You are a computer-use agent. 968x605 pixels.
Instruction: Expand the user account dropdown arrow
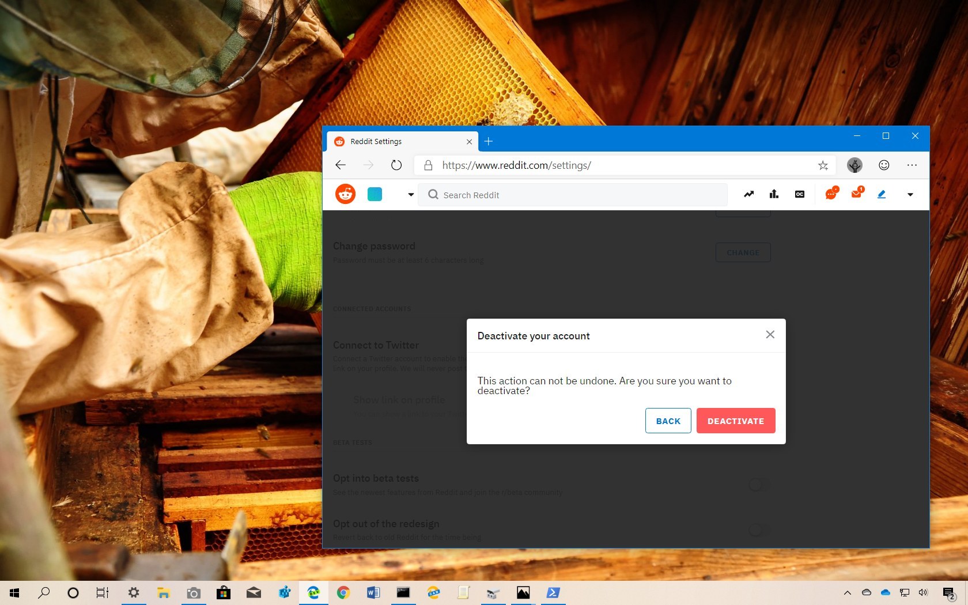[910, 195]
